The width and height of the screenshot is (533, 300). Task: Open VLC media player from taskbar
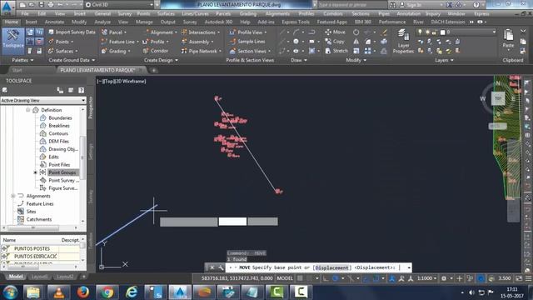[x=58, y=292]
